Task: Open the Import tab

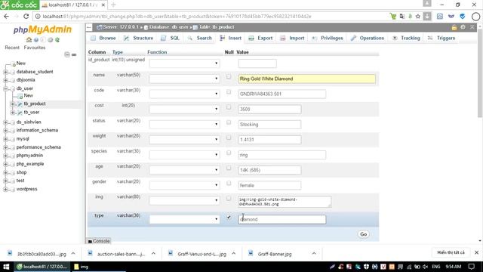Action: point(292,38)
